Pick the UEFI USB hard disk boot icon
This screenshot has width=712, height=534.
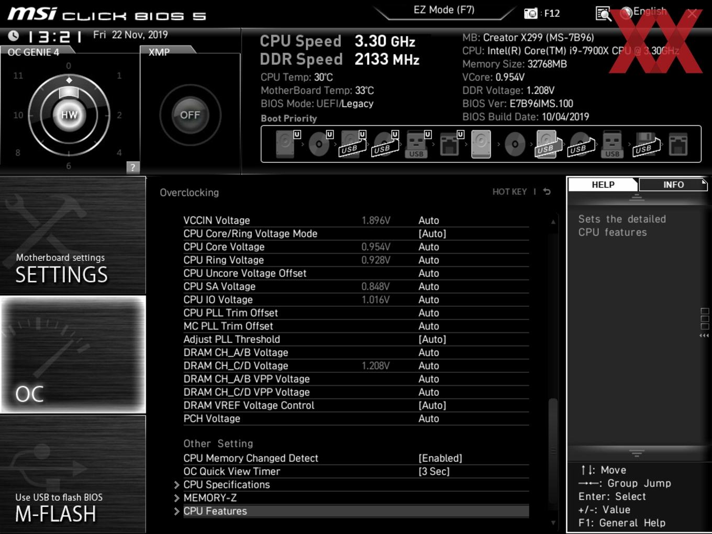[x=352, y=144]
